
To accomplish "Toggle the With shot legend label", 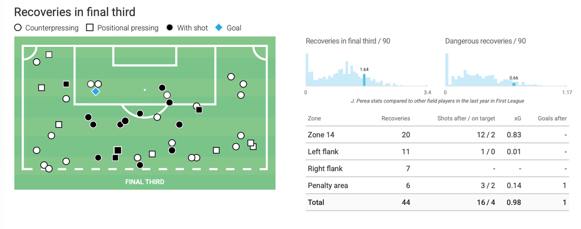I will (193, 28).
